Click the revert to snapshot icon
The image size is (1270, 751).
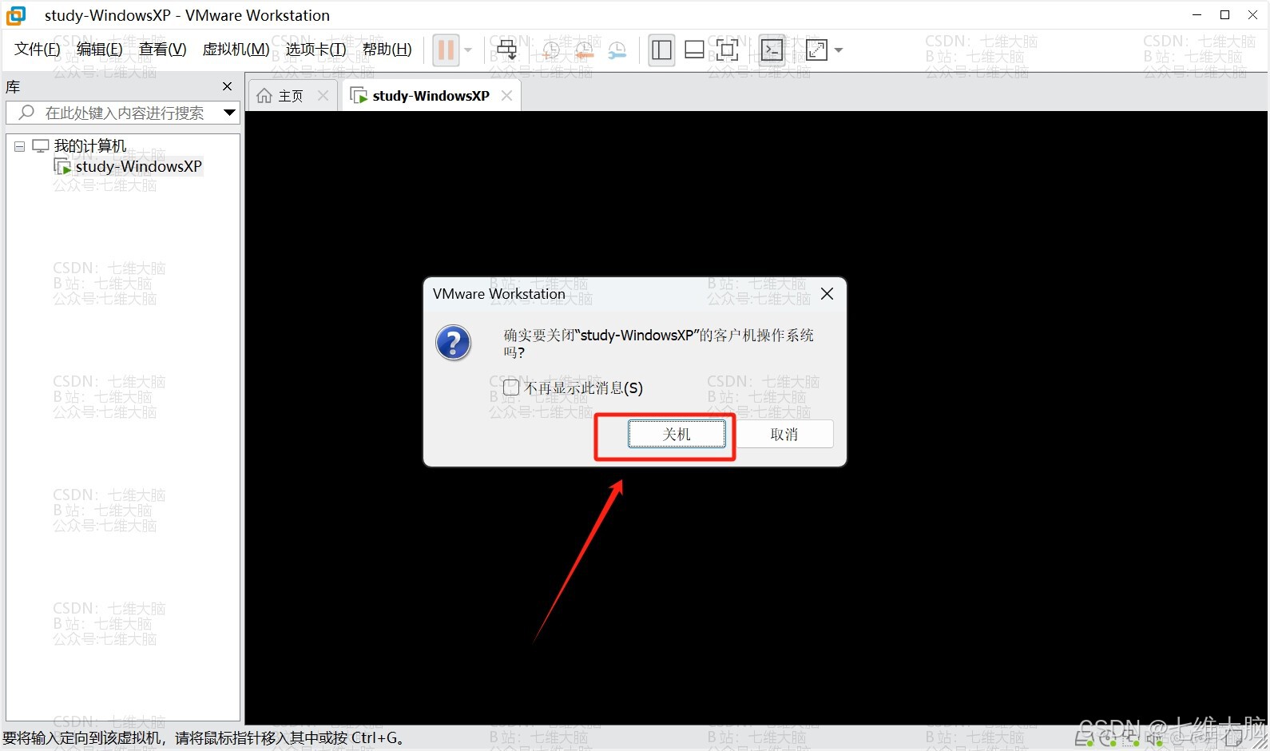pyautogui.click(x=584, y=50)
